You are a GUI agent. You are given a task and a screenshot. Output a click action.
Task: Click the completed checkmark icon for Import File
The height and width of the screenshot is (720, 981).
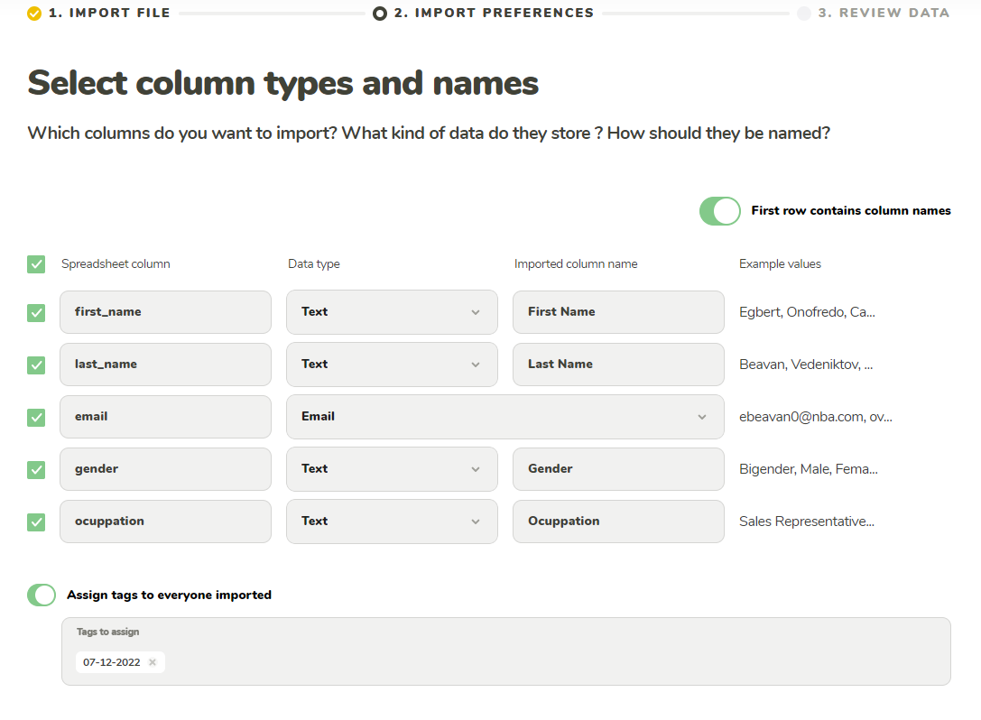tap(34, 14)
